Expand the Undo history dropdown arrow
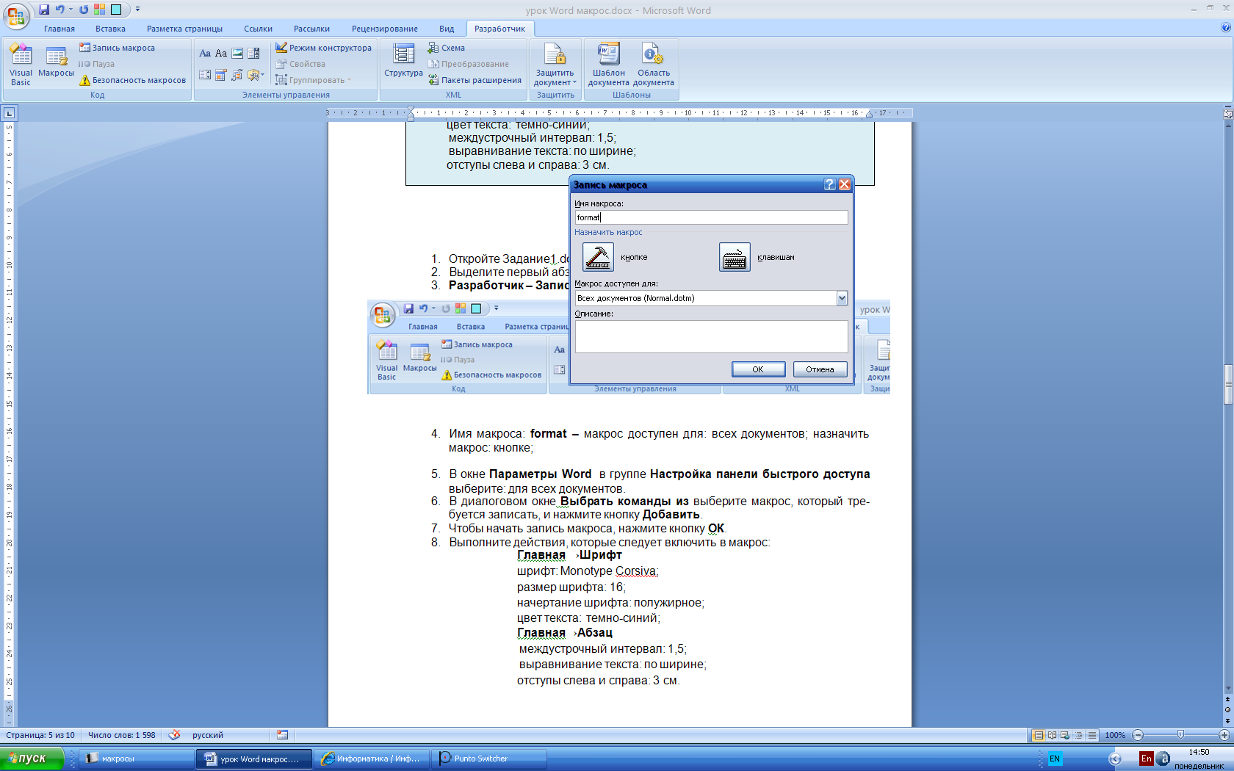Viewport: 1234px width, 771px height. [71, 10]
